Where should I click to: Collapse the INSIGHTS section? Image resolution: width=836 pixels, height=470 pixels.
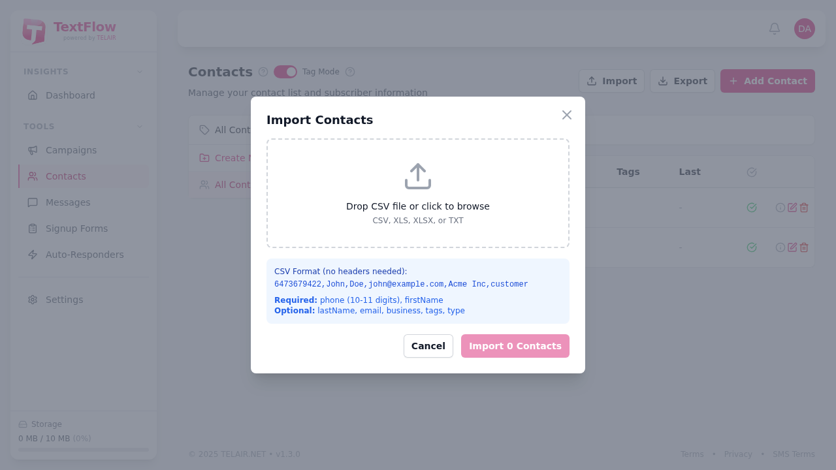point(139,71)
